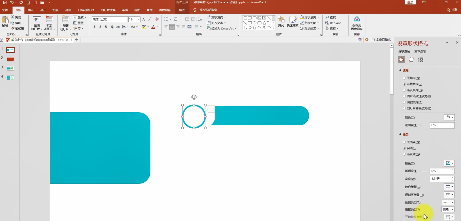Select the No fill (无填充) radio button

click(404, 78)
